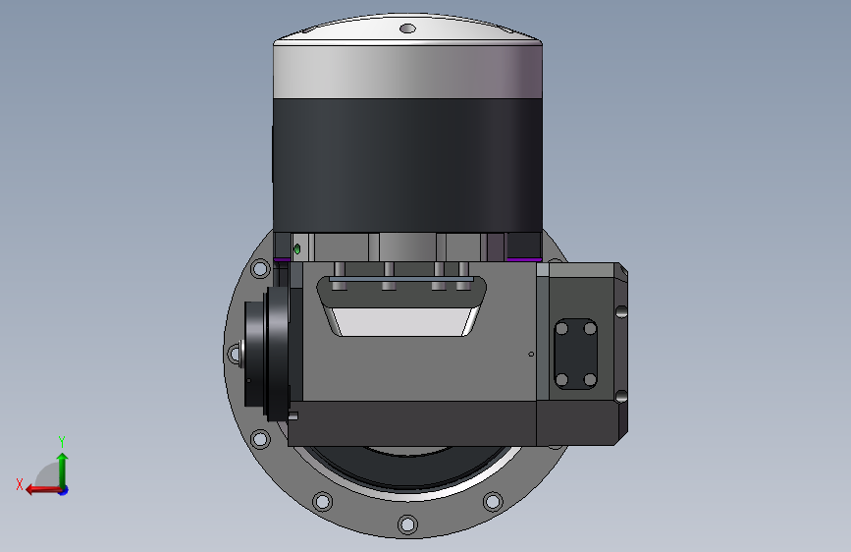Select the four-bolt dark cover plate
This screenshot has height=552, width=851.
click(x=576, y=354)
